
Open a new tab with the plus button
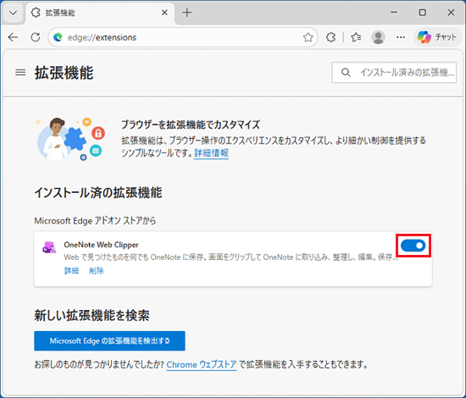(187, 13)
